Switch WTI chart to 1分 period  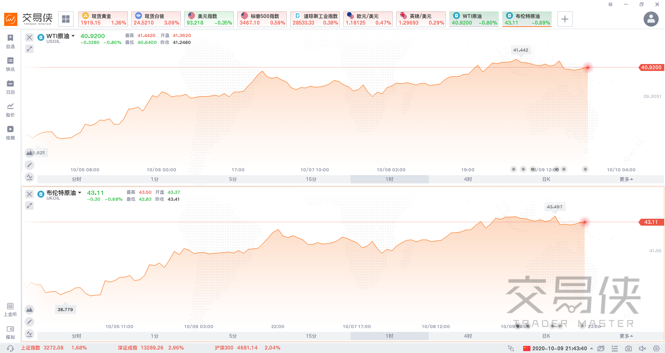click(155, 179)
